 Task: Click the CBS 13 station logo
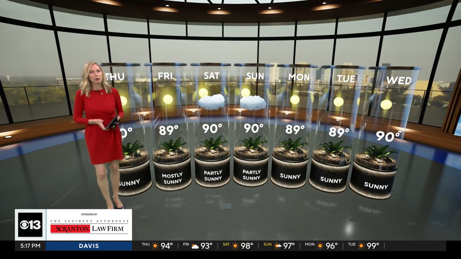pos(30,225)
